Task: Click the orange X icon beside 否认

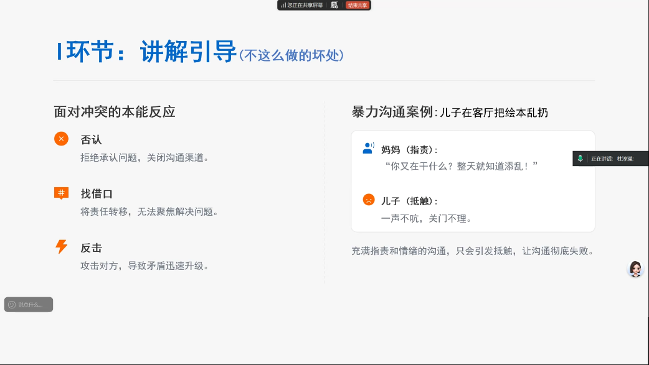Action: [61, 139]
